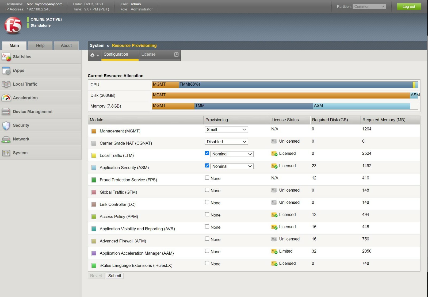428x297 pixels.
Task: Open the Partition Common dropdown
Action: [369, 6]
